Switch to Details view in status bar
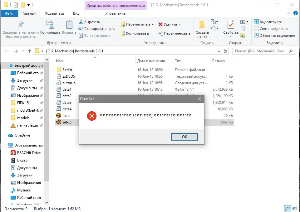The image size is (300, 212). pos(288,208)
